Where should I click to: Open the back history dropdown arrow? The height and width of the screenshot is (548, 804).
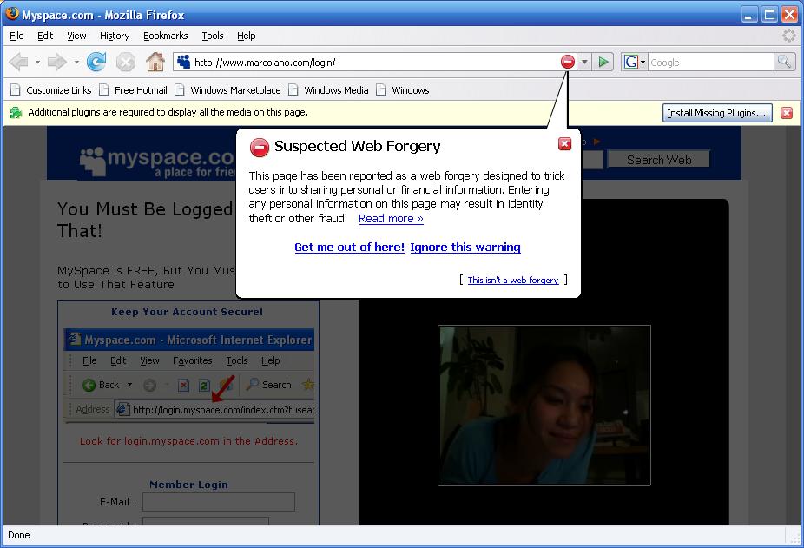point(37,62)
